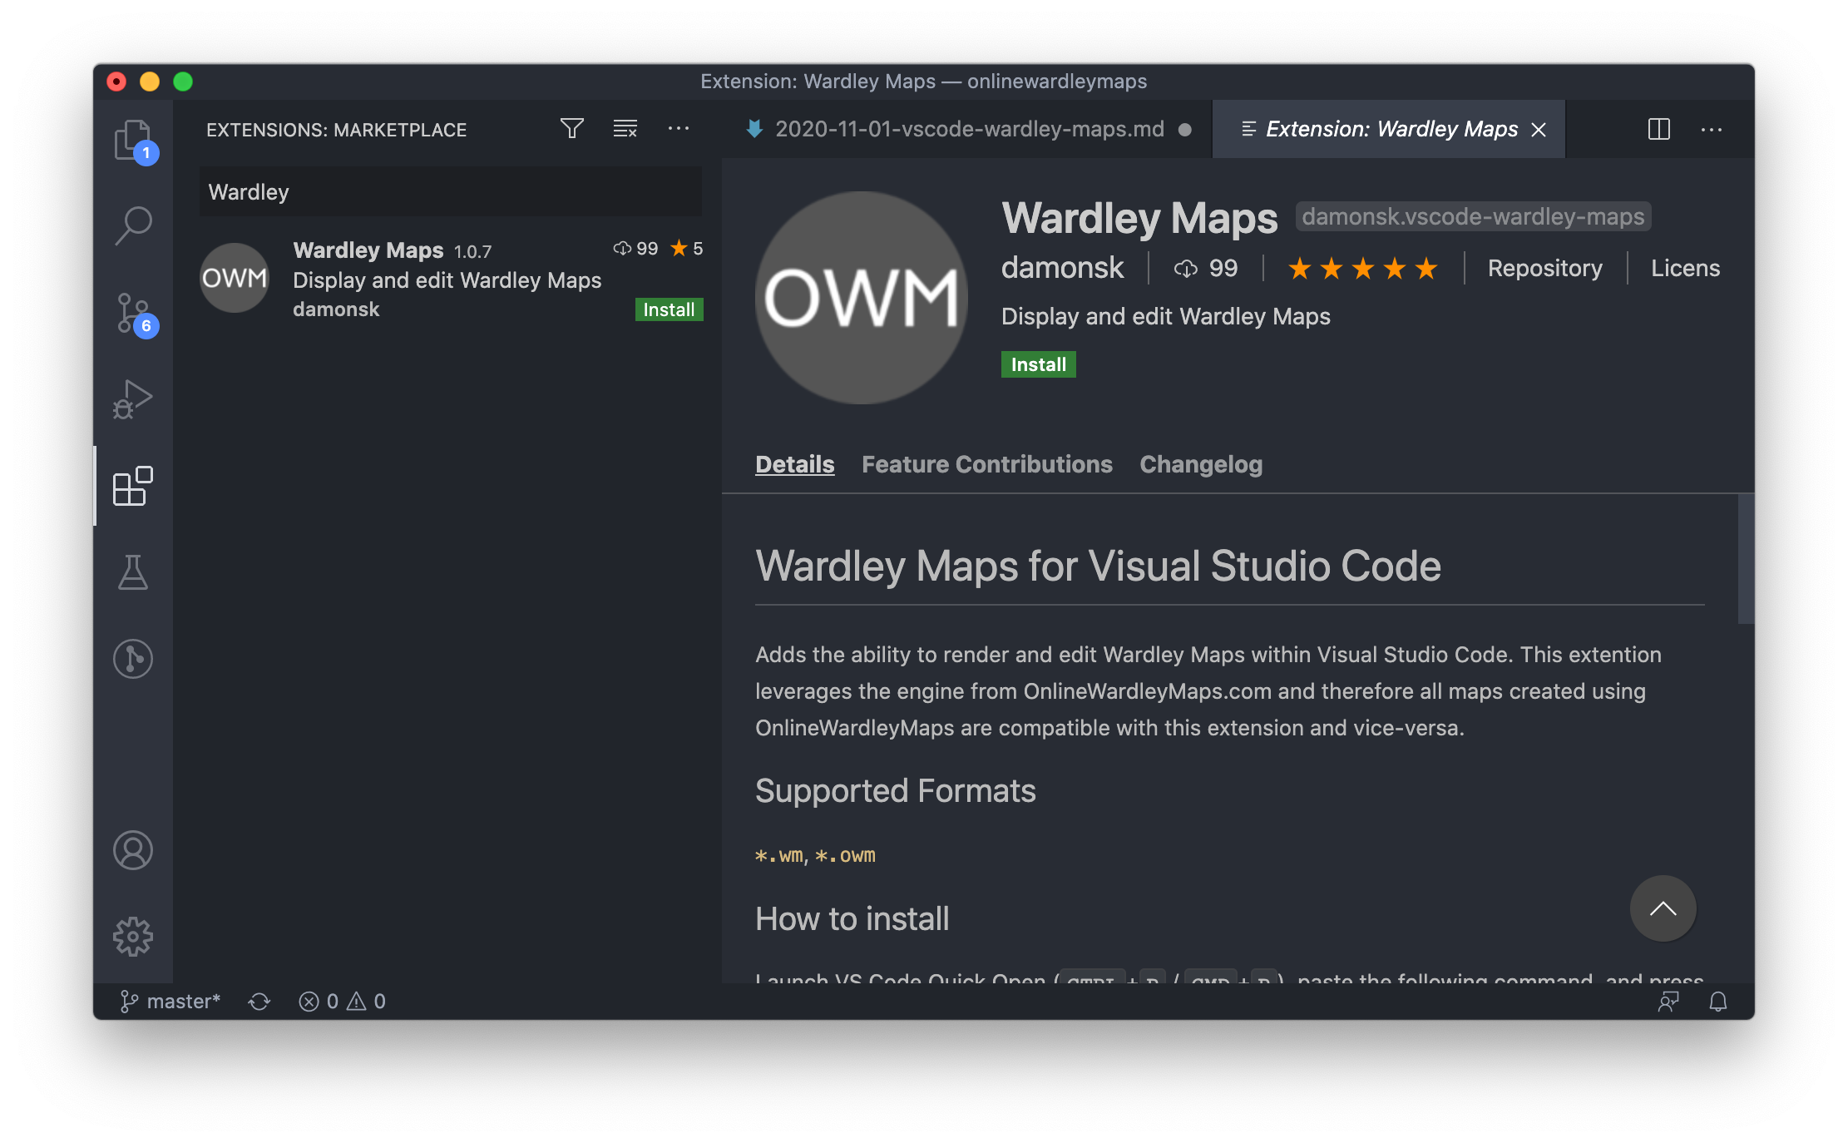Click the 5 star rating in list

(x=687, y=249)
